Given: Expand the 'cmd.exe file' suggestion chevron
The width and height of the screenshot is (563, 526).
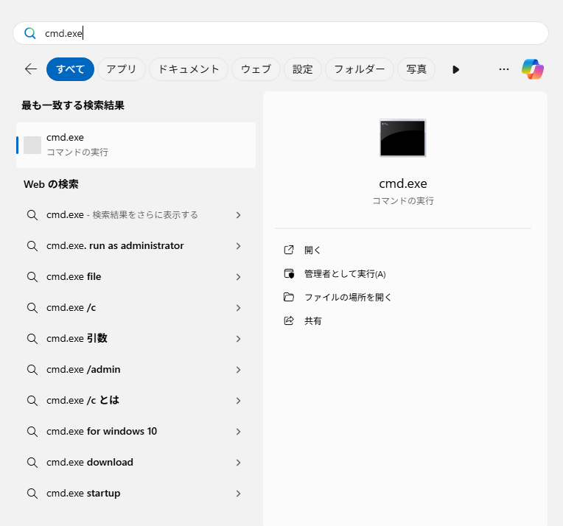Looking at the screenshot, I should pos(238,277).
